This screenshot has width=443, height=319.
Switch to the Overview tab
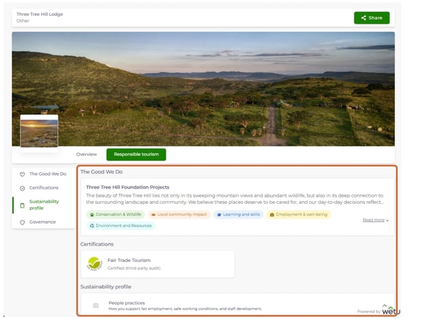tap(87, 154)
